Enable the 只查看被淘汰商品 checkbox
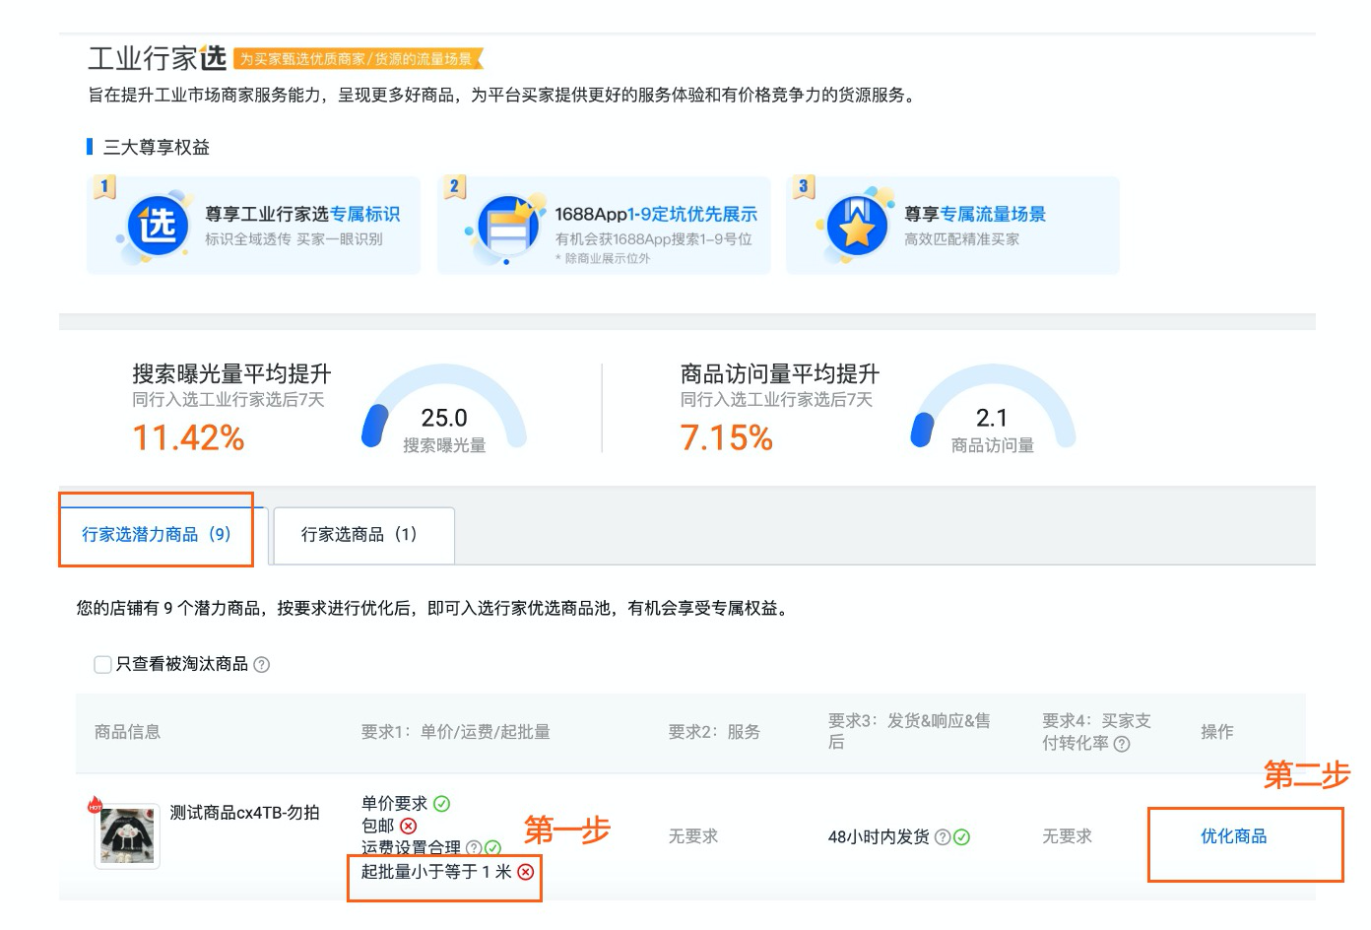 pyautogui.click(x=102, y=665)
